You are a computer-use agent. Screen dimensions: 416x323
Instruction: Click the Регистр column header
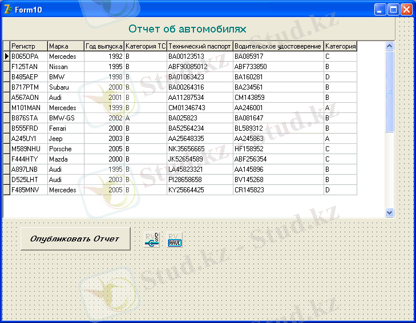click(29, 46)
